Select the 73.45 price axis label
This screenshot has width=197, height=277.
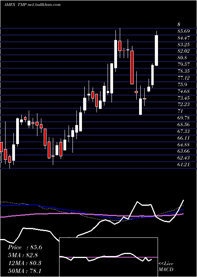(184, 98)
